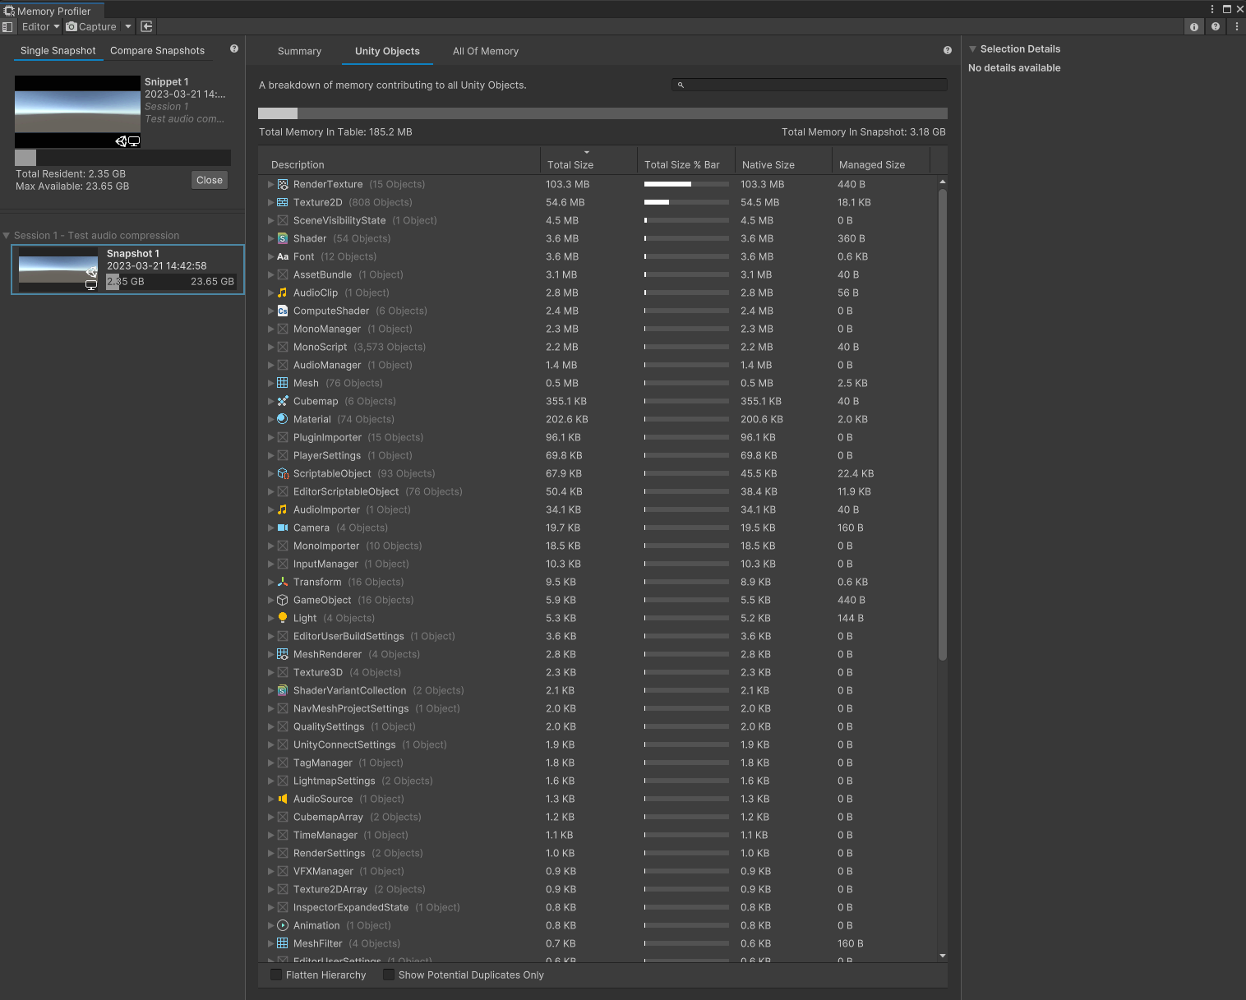Click the ScriptableObject icon

click(283, 474)
